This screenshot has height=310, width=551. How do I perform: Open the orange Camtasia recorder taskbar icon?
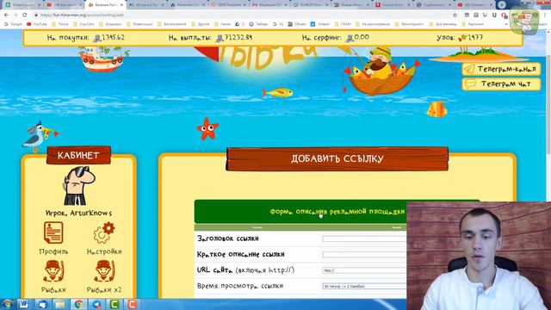point(132,304)
